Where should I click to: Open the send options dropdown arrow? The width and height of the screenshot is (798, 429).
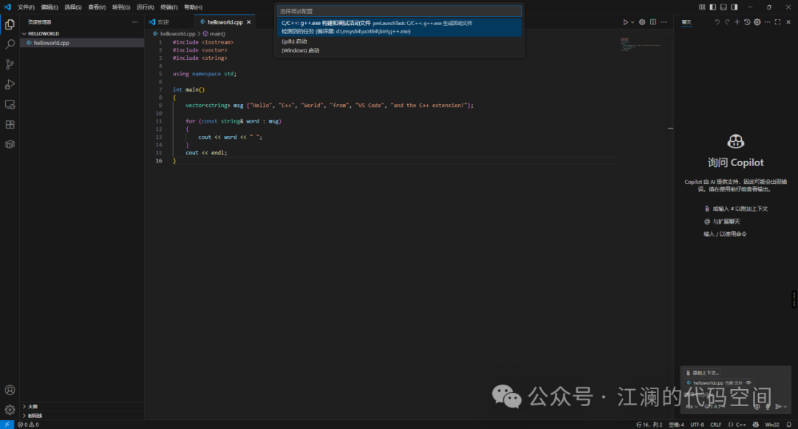(x=785, y=407)
